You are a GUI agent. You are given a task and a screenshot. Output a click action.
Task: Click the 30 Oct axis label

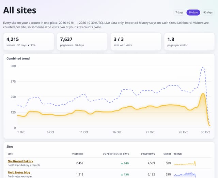tap(205, 132)
